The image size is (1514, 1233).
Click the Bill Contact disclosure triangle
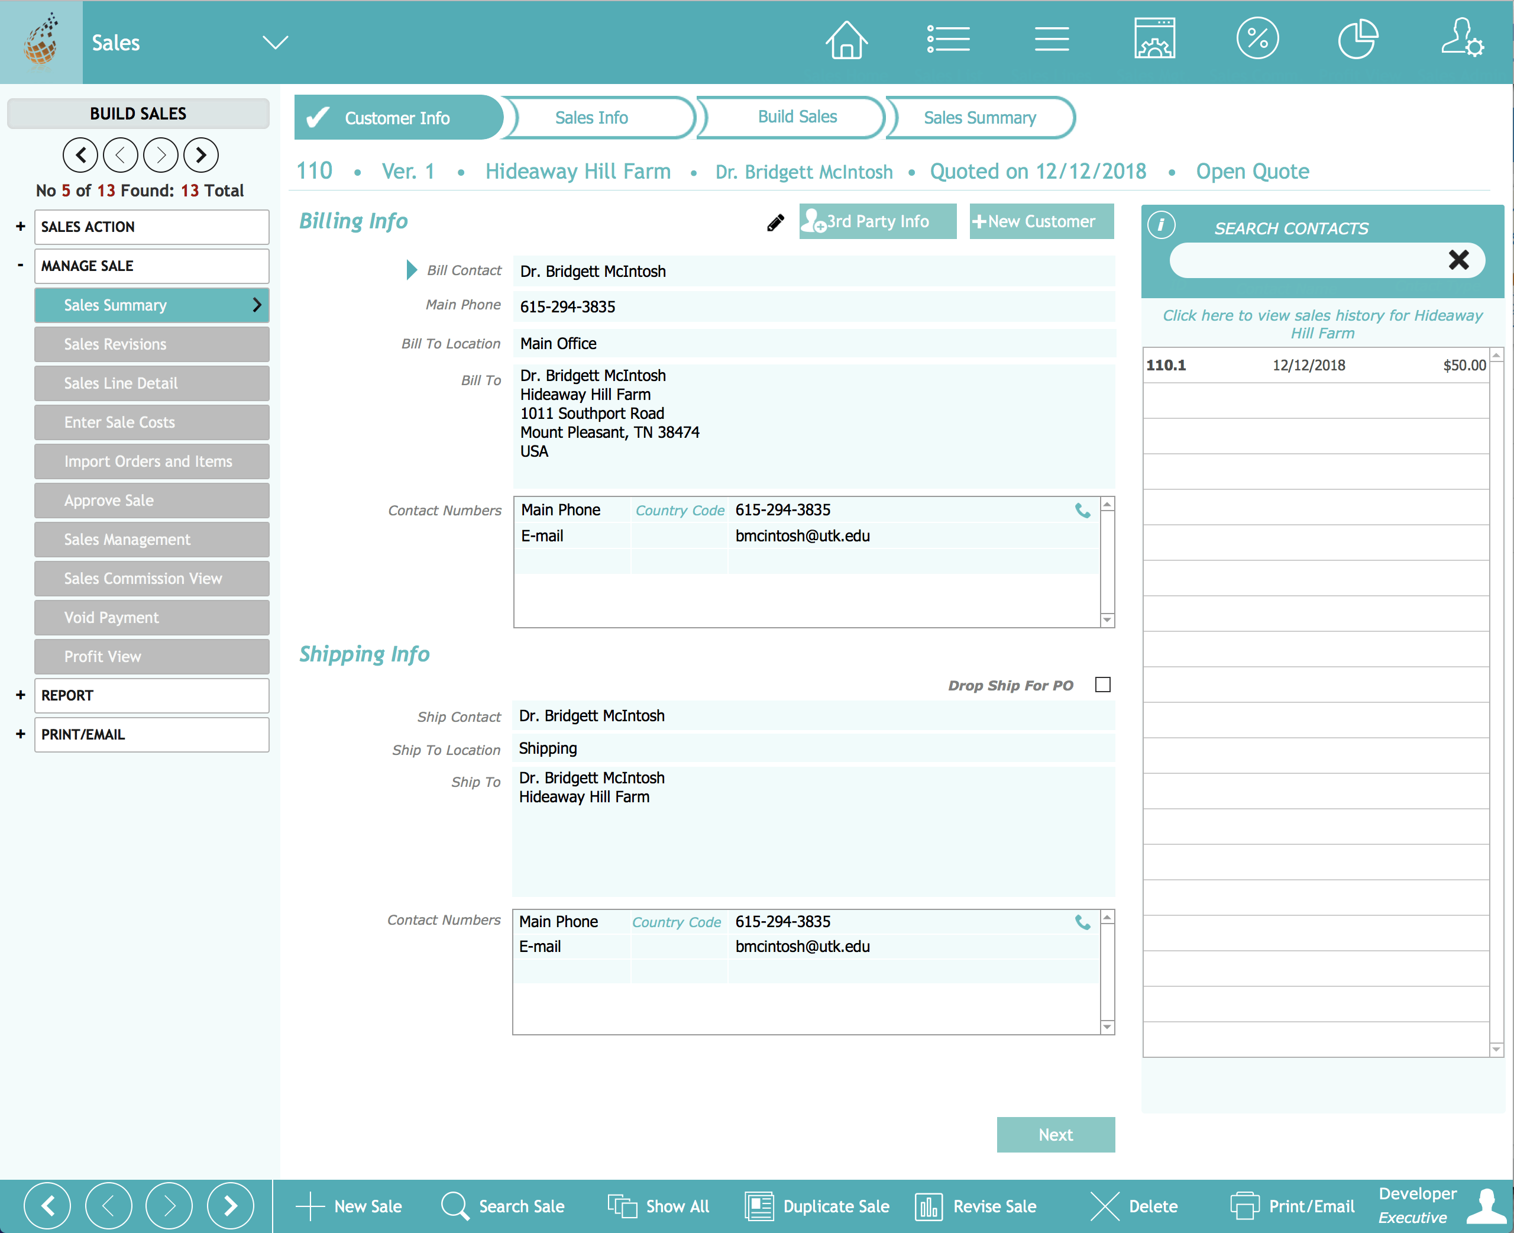(x=411, y=270)
